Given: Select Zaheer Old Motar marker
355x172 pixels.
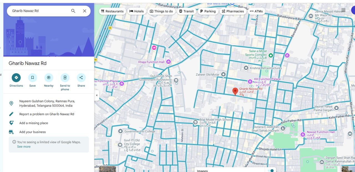Looking at the screenshot, I should click(223, 74).
